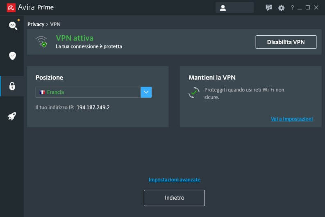
Task: Go to Privacy in the breadcrumb
Action: [x=36, y=25]
